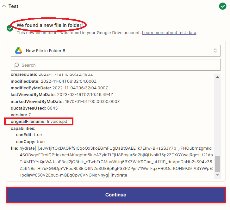Click the capabilities field label
Image resolution: width=230 pixels, height=210 pixels.
click(x=23, y=128)
